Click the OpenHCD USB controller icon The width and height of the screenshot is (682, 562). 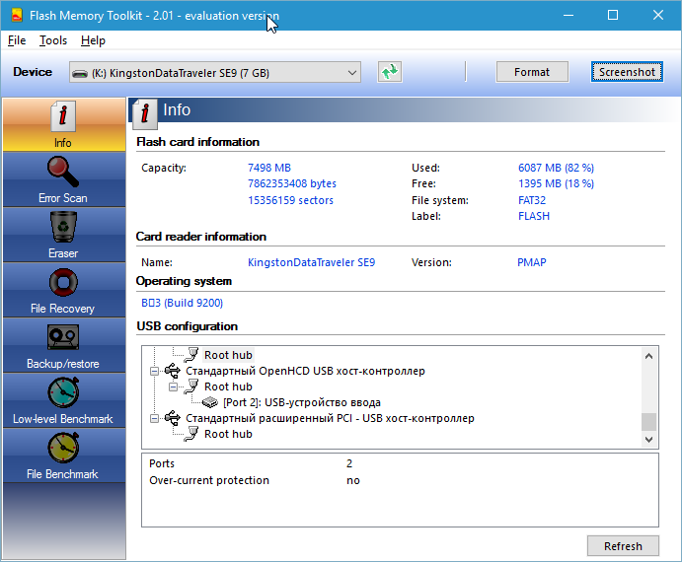[173, 371]
